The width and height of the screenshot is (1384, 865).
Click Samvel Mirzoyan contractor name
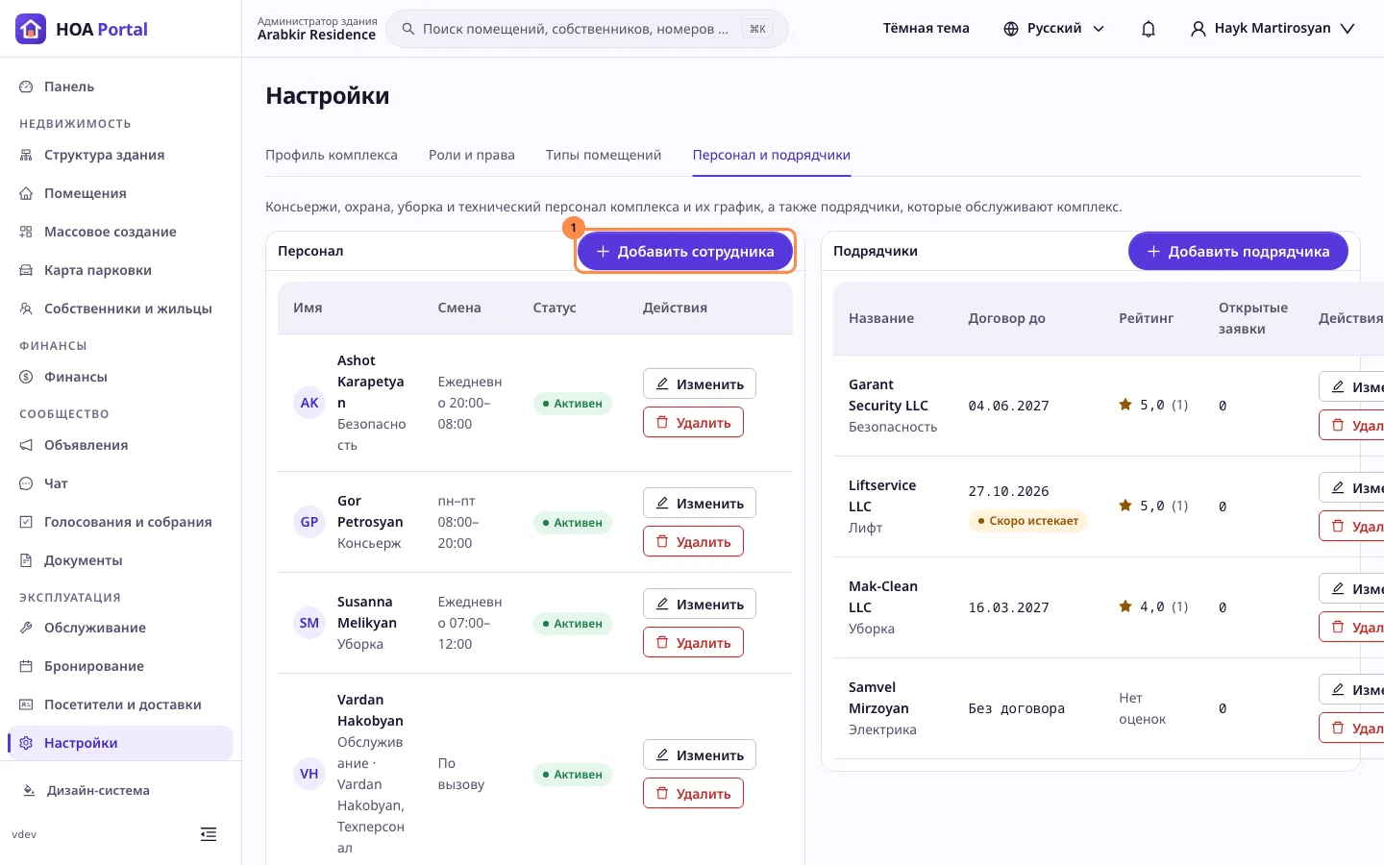878,698
